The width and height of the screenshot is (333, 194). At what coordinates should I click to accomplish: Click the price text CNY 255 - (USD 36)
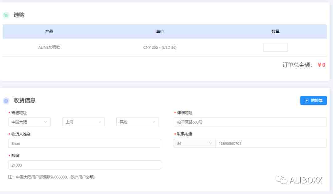pos(160,47)
